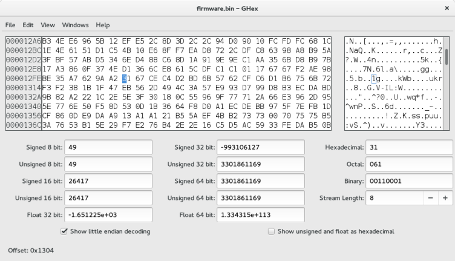Image resolution: width=455 pixels, height=261 pixels.
Task: Click the Float 64 bit field
Action: pyautogui.click(x=260, y=215)
